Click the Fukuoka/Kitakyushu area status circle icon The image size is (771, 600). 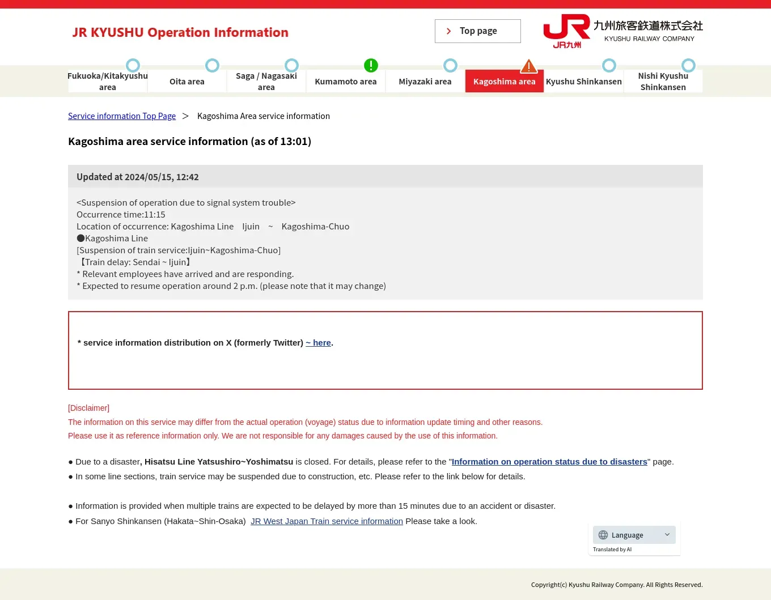tap(133, 65)
